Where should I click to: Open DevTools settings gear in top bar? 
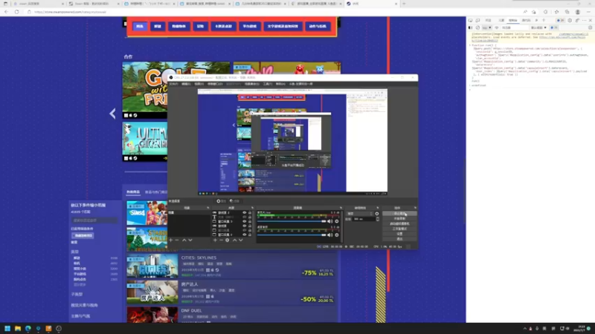tap(570, 21)
